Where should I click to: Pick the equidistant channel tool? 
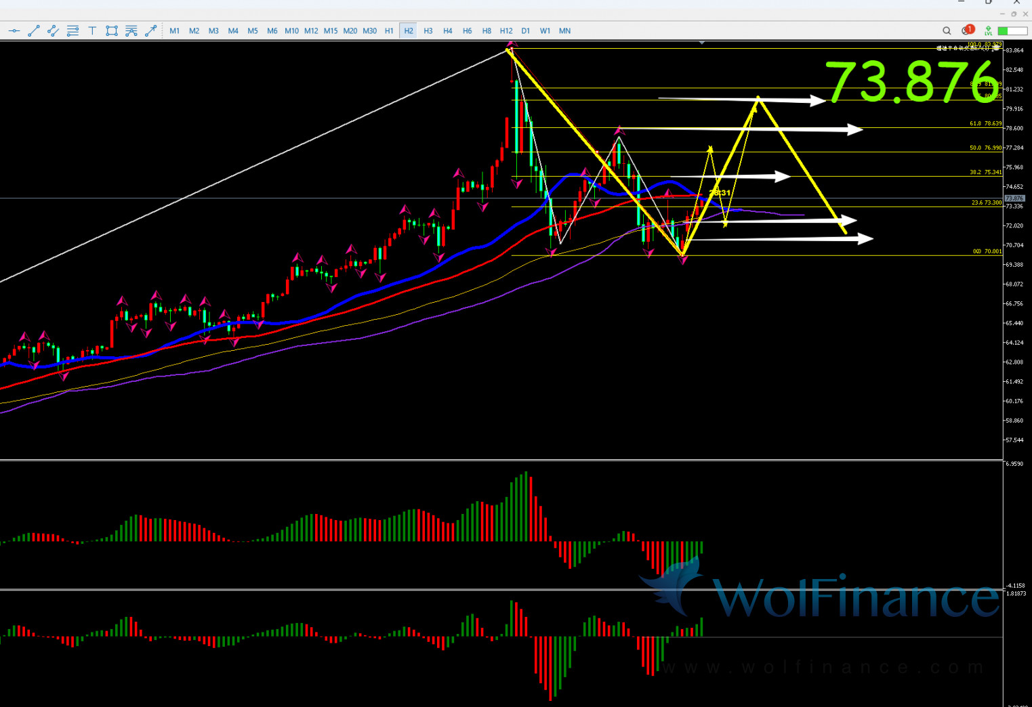pos(53,30)
